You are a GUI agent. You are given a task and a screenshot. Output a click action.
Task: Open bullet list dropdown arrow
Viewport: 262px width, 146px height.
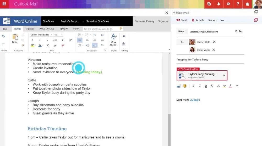pos(83,35)
